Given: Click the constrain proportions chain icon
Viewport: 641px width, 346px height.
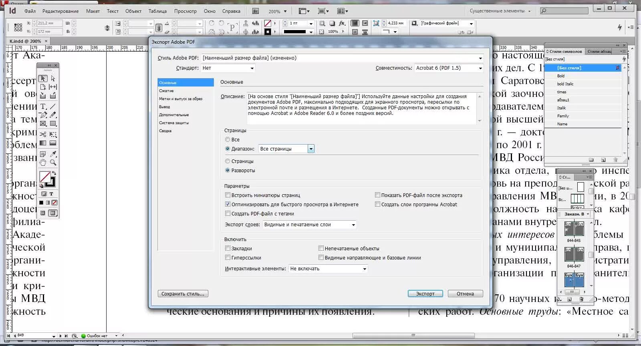Looking at the screenshot, I should tap(159, 28).
